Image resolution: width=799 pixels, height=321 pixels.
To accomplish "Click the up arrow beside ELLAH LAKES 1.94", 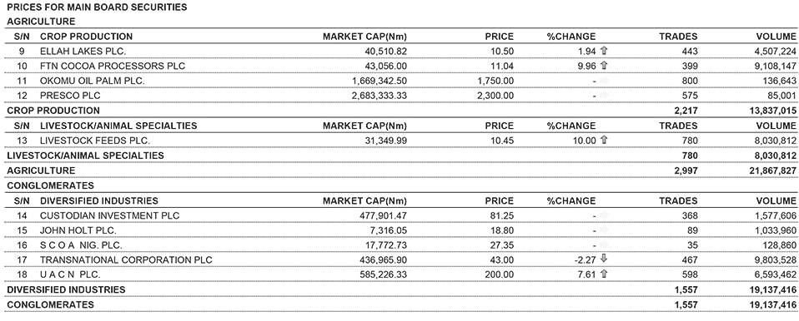I will 605,51.
